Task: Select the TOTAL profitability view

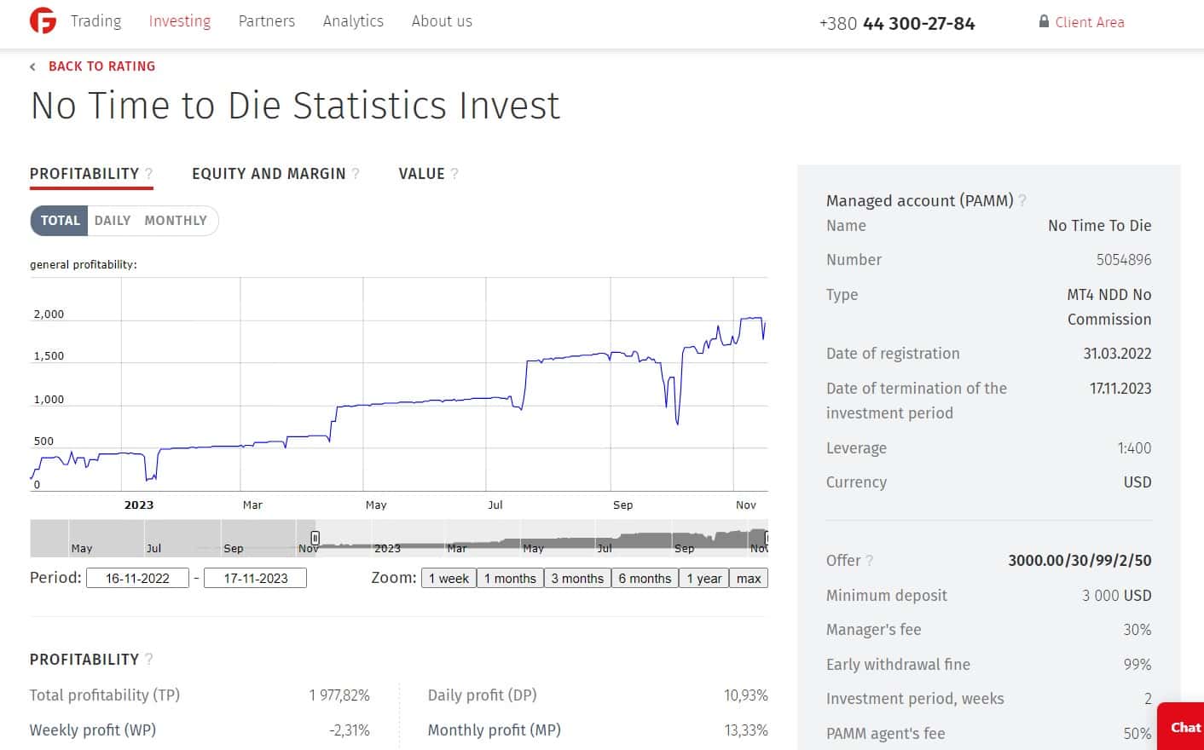Action: click(x=60, y=220)
